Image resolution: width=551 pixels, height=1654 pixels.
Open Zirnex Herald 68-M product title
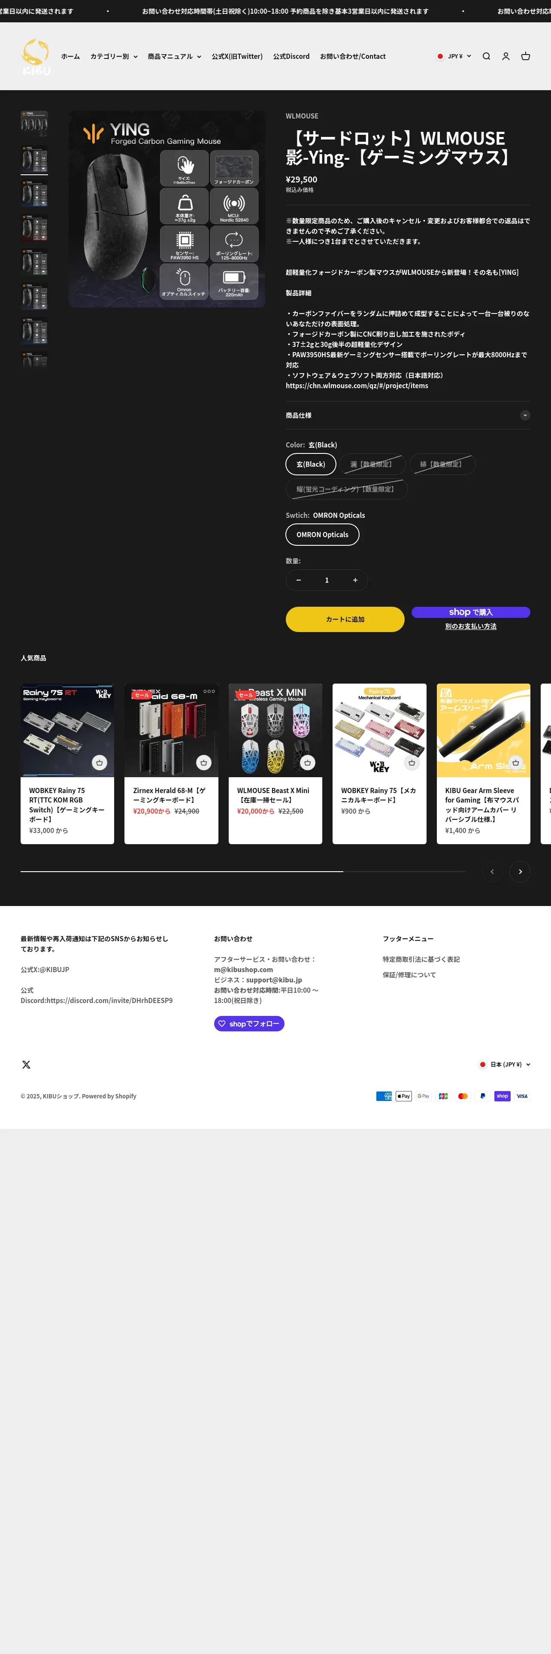(x=170, y=796)
